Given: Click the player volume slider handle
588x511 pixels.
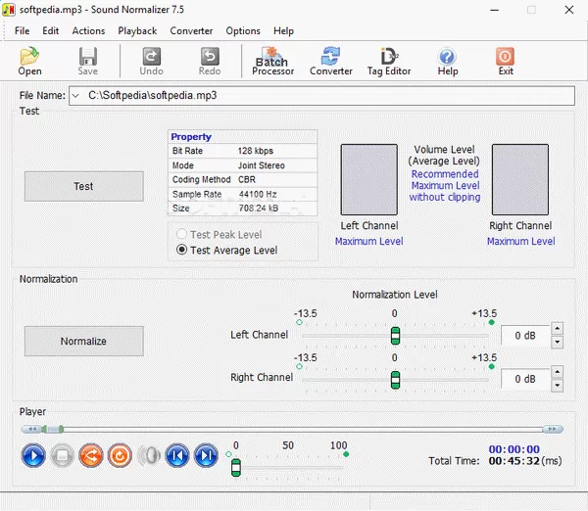Looking at the screenshot, I should [236, 468].
